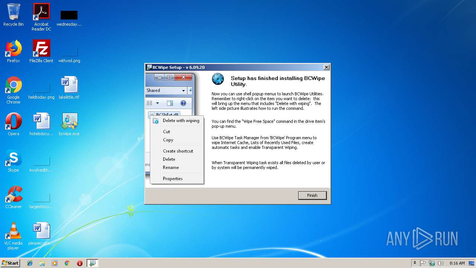Viewport: 476px width, 268px height.
Task: Click Cut in the illustrated context menu
Action: 166,132
